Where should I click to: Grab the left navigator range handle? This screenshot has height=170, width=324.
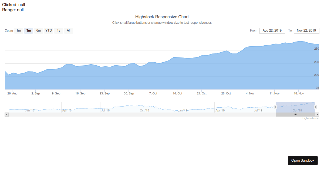276,107
